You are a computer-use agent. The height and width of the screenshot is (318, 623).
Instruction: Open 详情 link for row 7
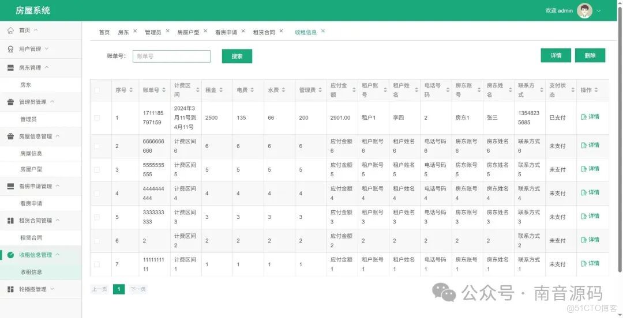590,263
